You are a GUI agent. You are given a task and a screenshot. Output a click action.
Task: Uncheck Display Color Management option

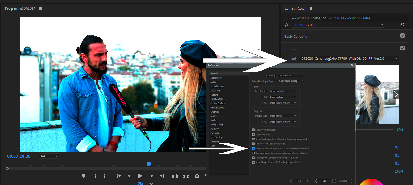[253, 148]
